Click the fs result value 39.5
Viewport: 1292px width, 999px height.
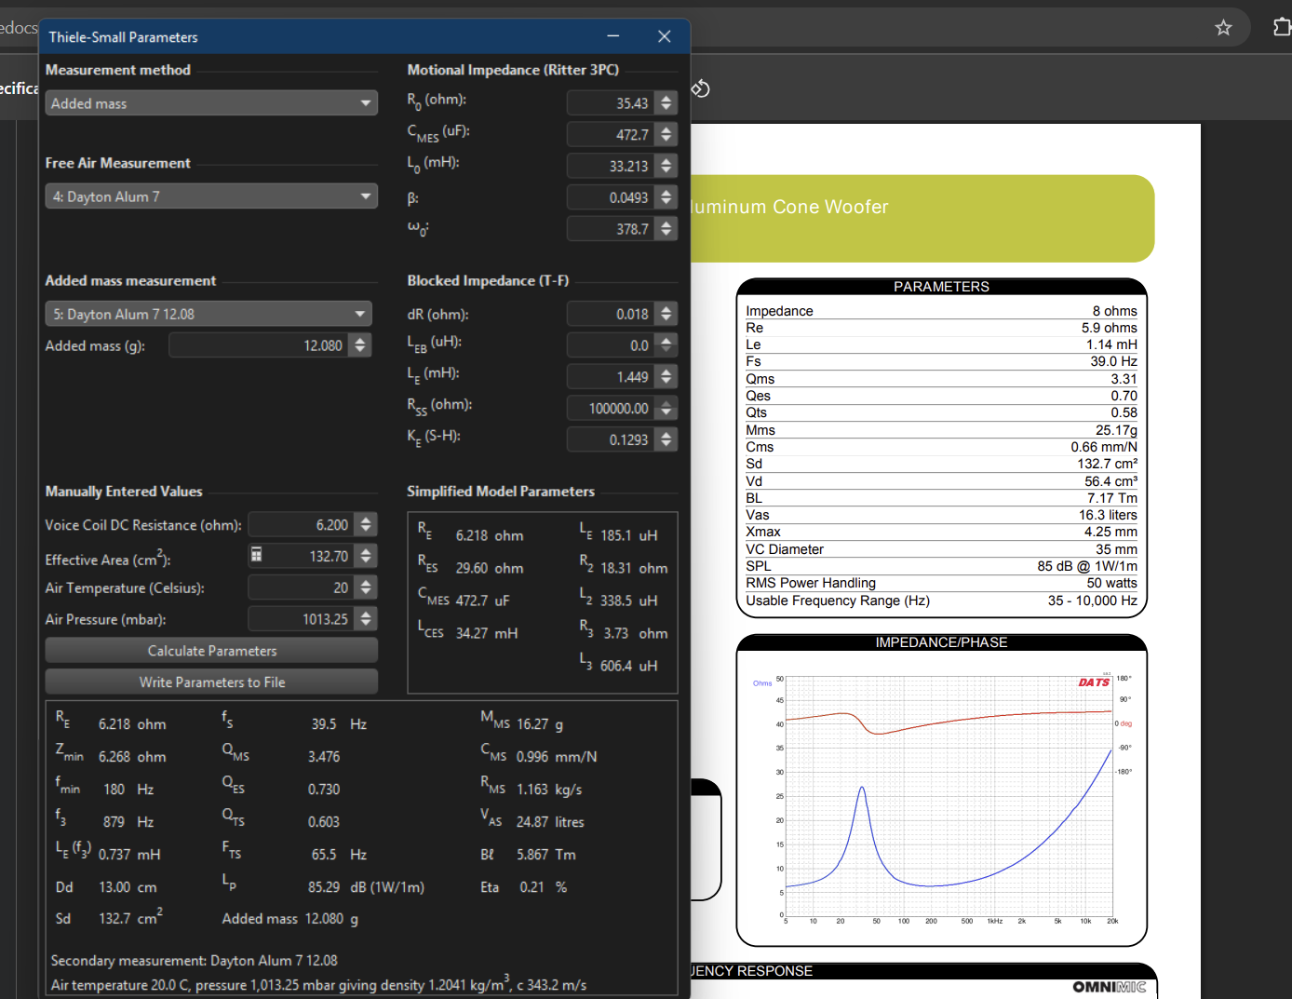click(x=324, y=723)
